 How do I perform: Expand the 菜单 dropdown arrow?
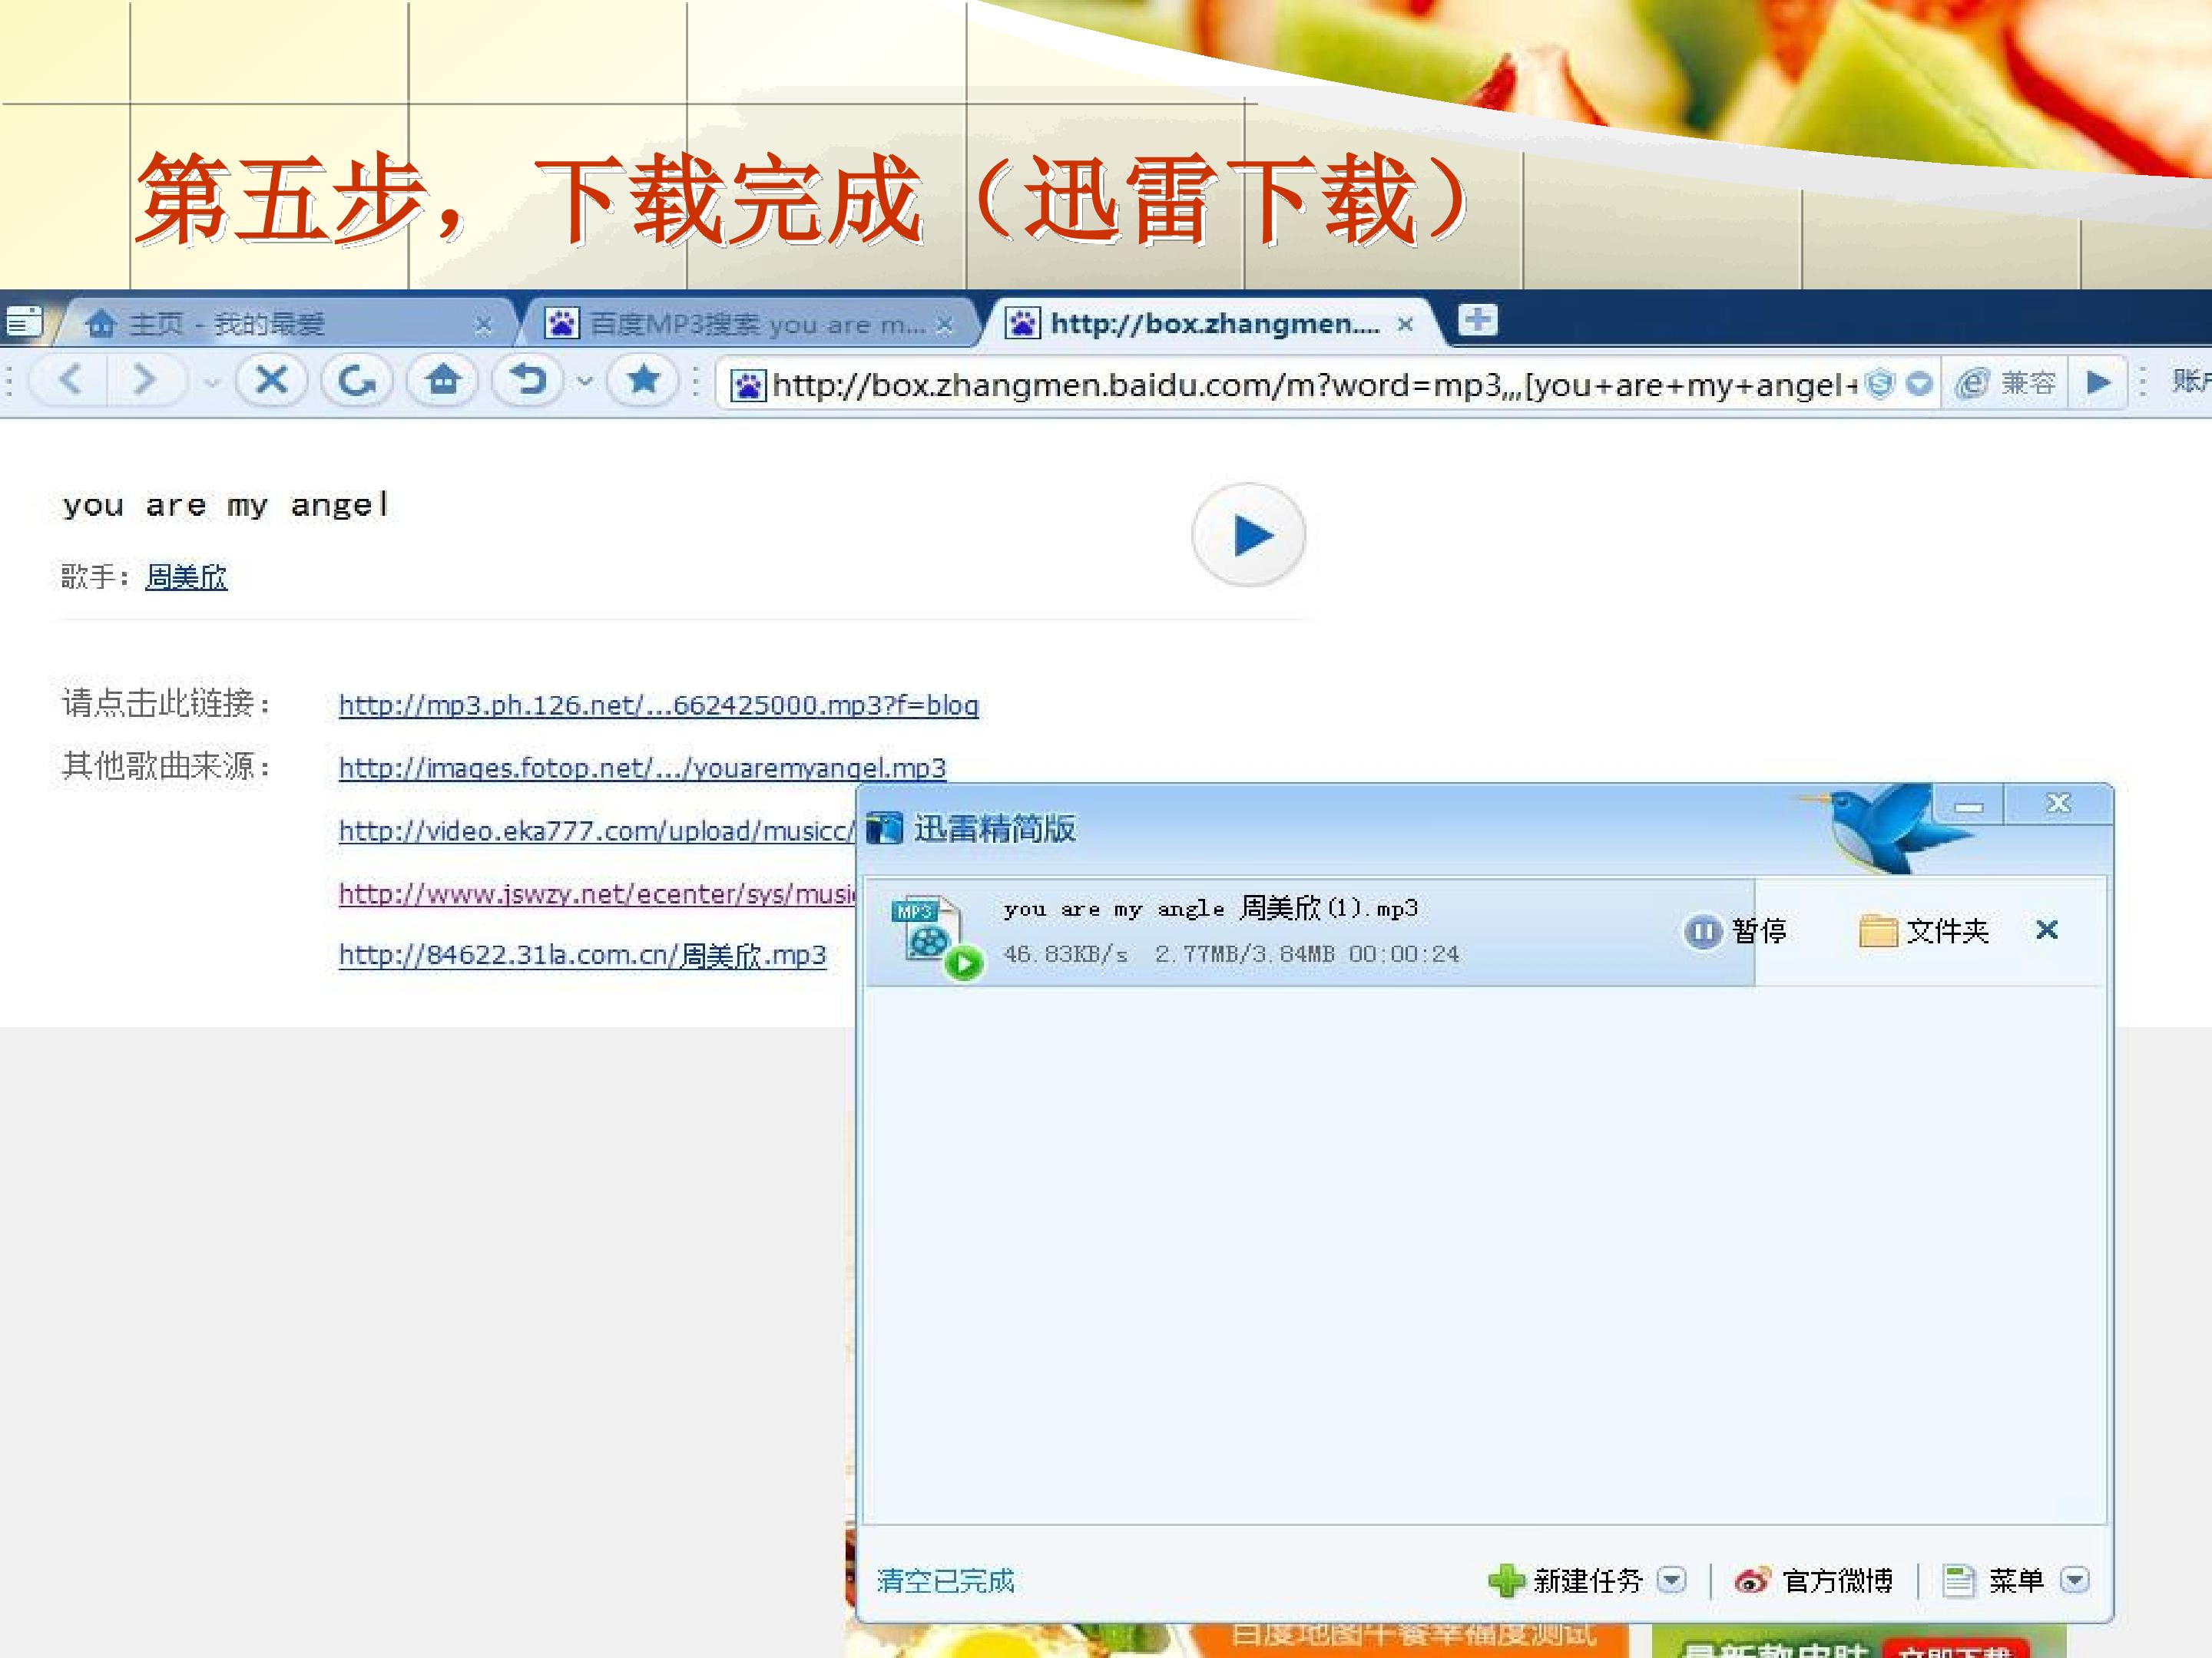click(x=2075, y=1580)
